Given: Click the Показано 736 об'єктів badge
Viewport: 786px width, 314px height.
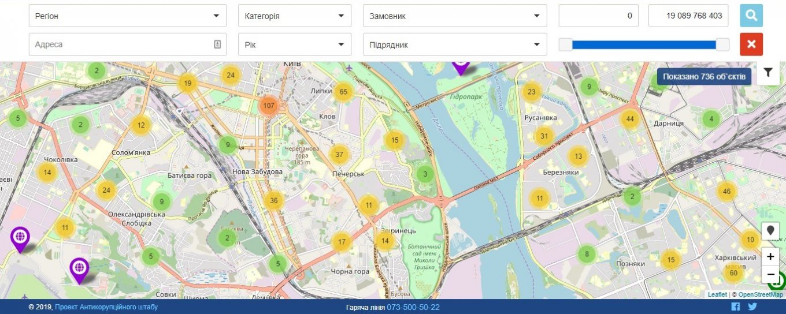Looking at the screenshot, I should tap(704, 76).
